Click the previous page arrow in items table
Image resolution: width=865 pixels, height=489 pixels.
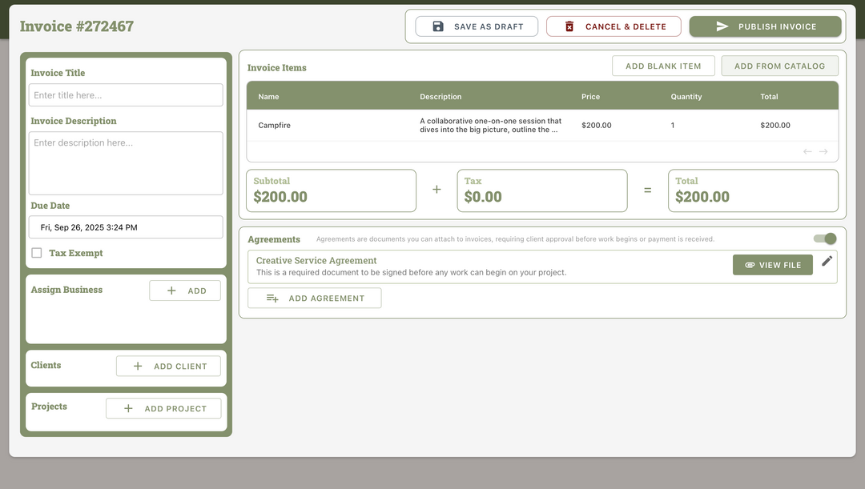click(x=807, y=152)
